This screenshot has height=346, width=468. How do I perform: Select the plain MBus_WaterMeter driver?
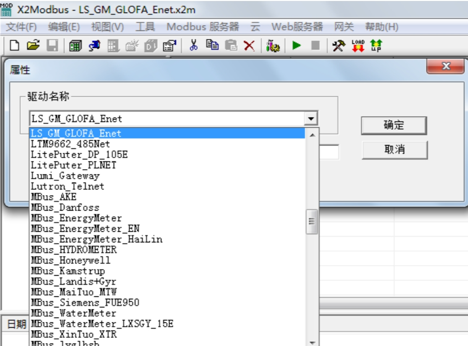pyautogui.click(x=167, y=313)
